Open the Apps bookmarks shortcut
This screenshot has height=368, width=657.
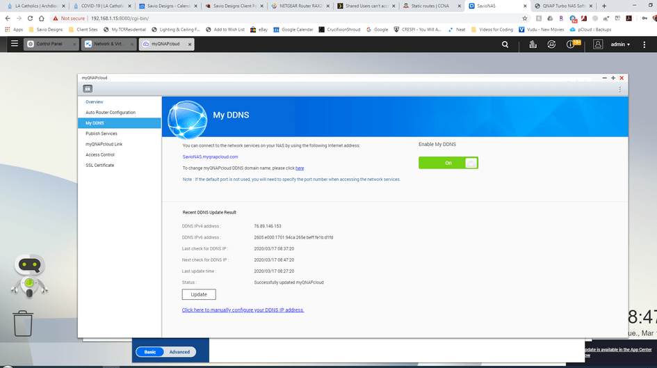pyautogui.click(x=14, y=29)
